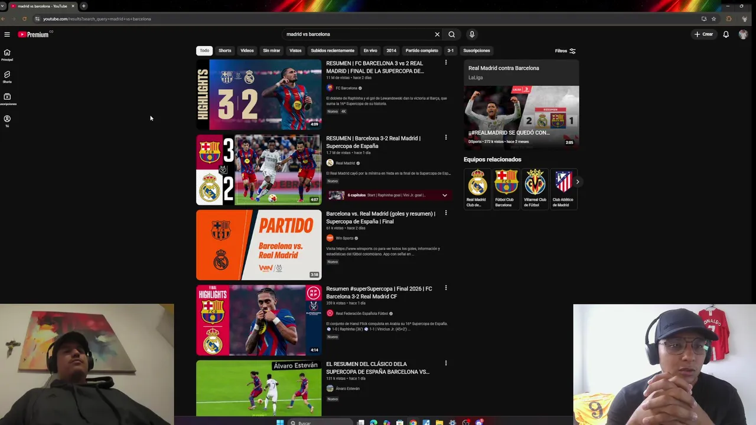
Task: Select the Sin mirar filter chip
Action: point(272,51)
